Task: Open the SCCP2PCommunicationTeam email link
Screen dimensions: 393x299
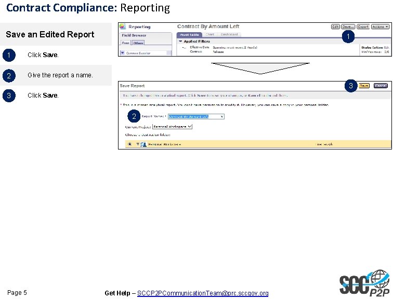Action: pos(203,293)
